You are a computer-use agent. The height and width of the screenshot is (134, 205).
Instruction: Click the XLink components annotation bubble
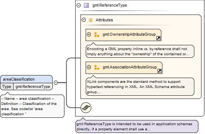coord(140,87)
